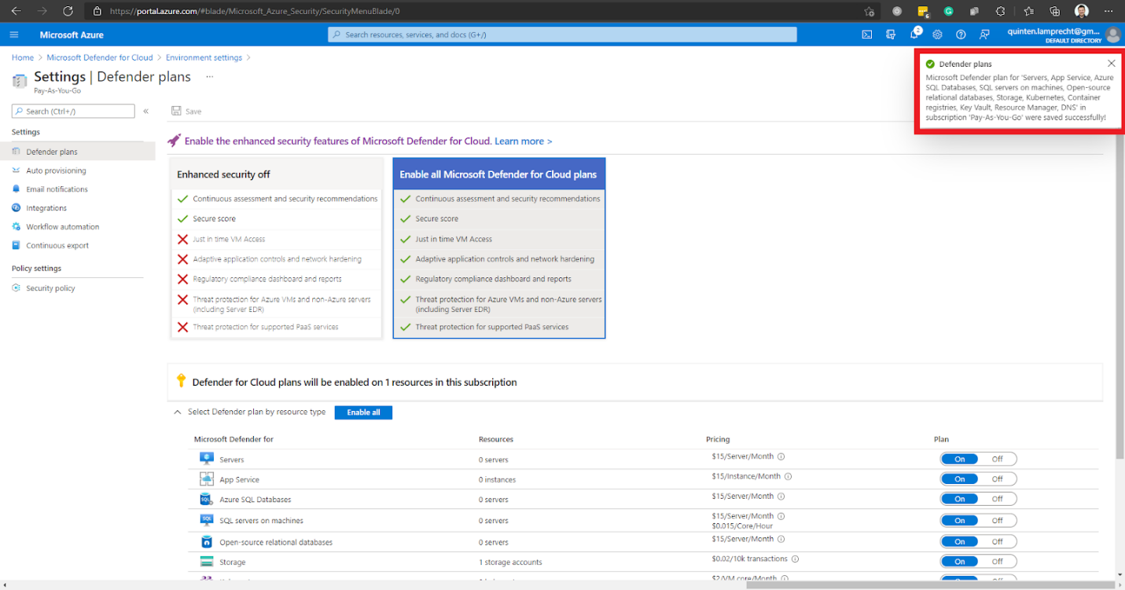Click the Storage resource icon

pyautogui.click(x=207, y=562)
